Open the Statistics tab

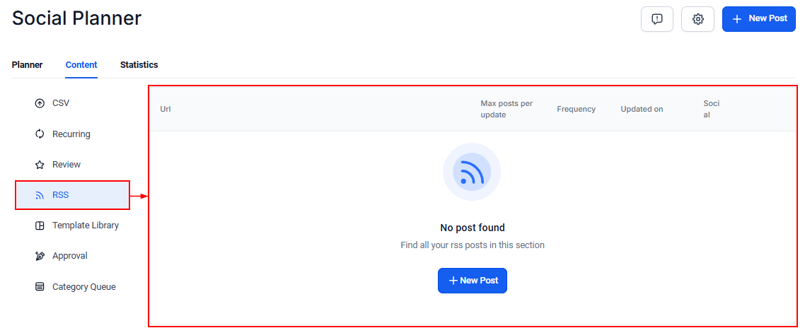[x=139, y=65]
